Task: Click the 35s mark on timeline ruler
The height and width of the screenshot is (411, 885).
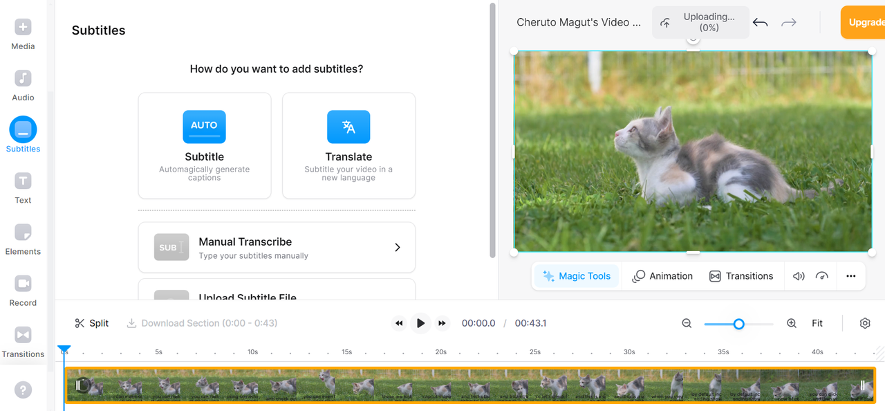Action: point(723,352)
